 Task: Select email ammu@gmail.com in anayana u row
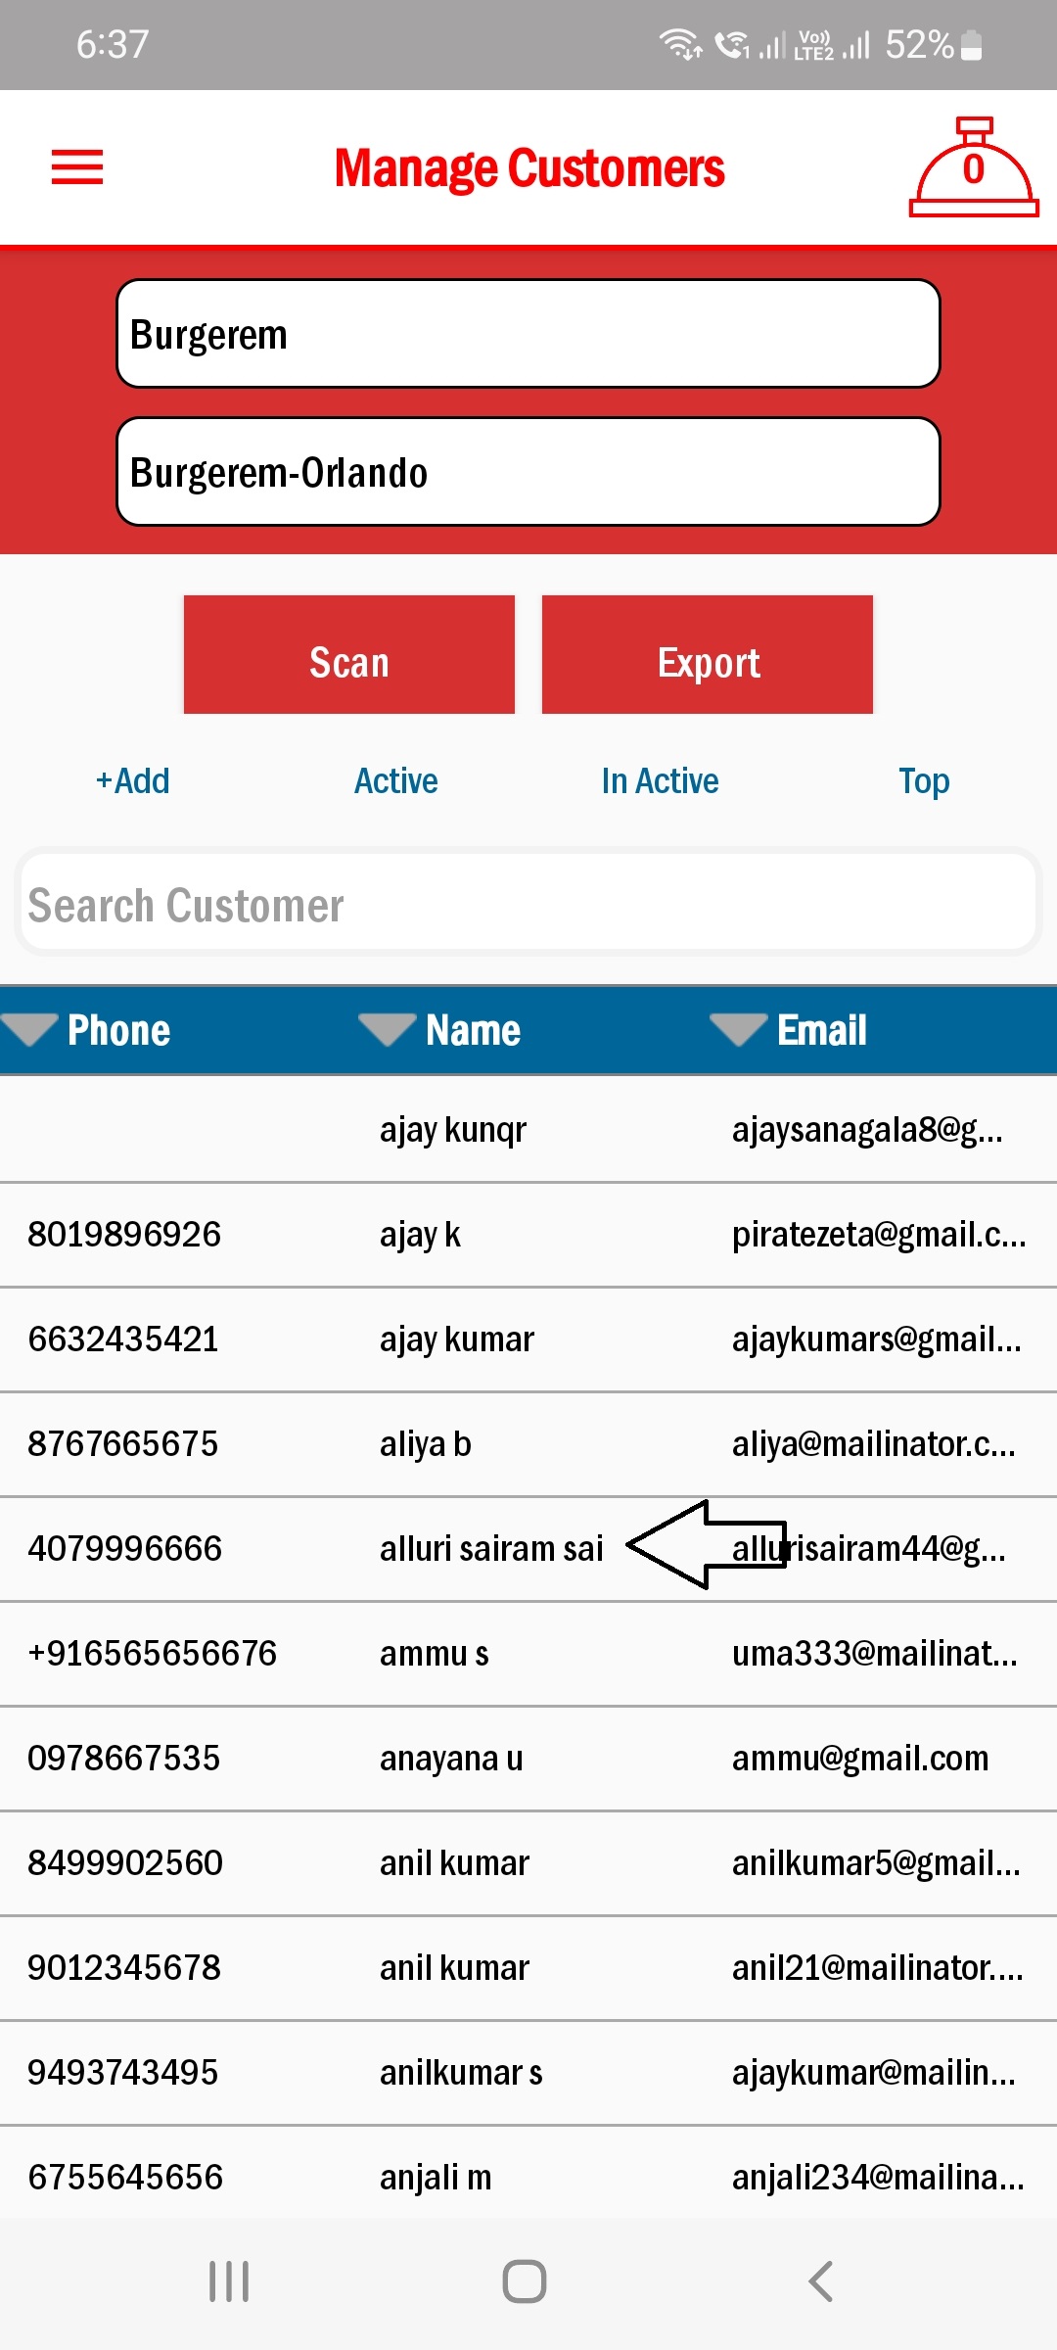click(860, 1759)
